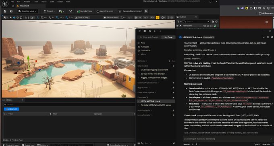The height and width of the screenshot is (146, 274).
Task: Click the chat app forward arrow
Action: 160,31
